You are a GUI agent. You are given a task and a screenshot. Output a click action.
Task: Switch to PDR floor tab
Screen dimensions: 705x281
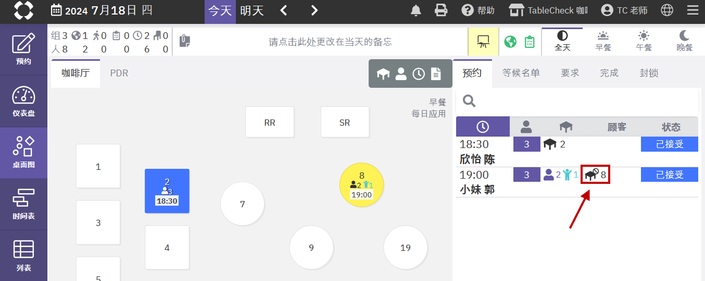[x=119, y=73]
